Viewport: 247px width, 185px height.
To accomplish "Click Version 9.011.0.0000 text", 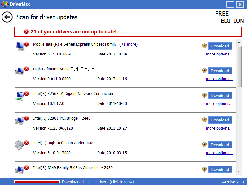I will click(x=52, y=79).
